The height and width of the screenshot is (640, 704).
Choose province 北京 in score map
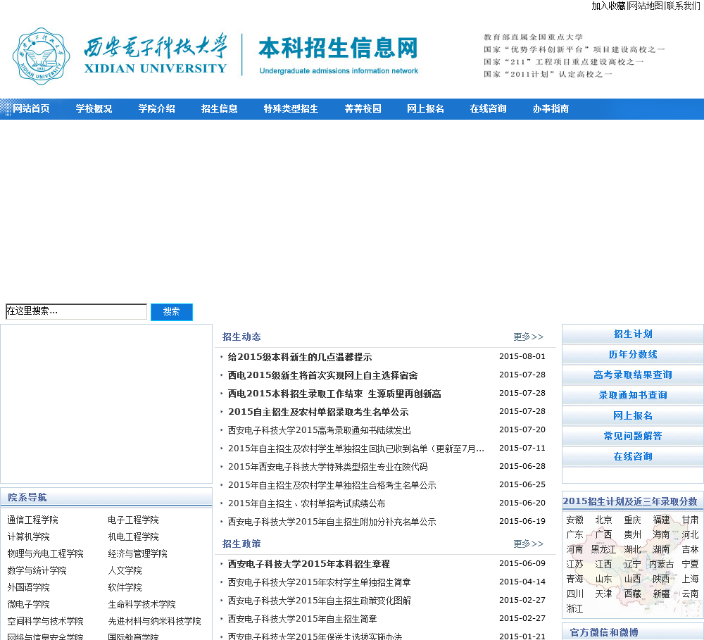[x=603, y=520]
